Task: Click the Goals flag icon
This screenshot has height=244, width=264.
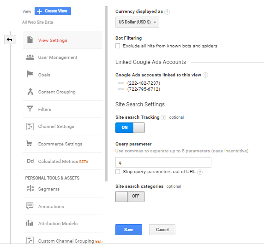Action: (x=30, y=74)
